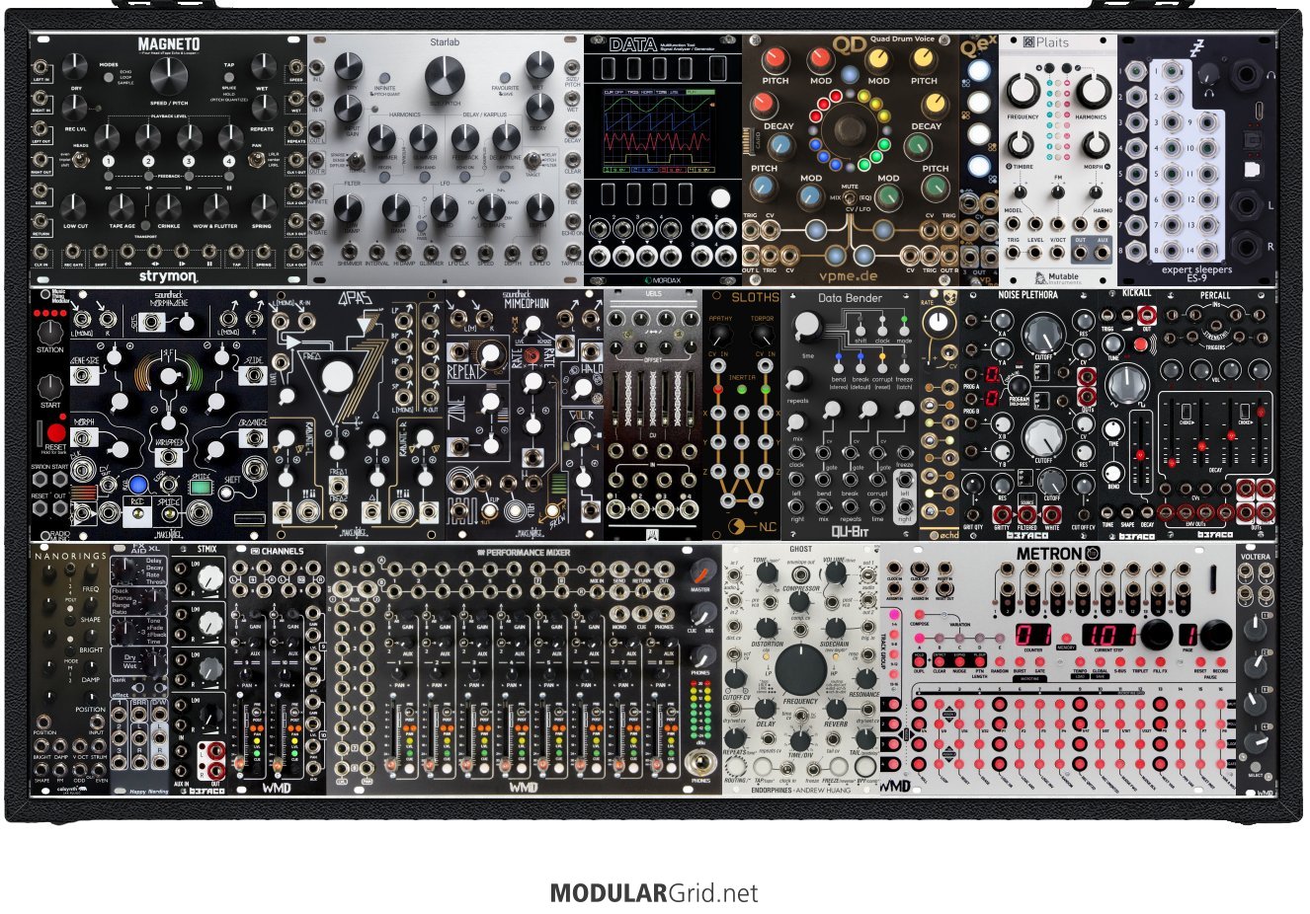The image size is (1310, 914).
Task: Click Magneto's large SPEED / PITCH knob
Action: click(169, 75)
